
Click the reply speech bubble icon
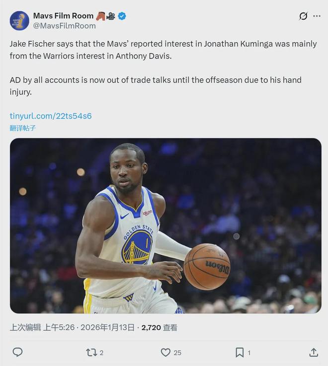pos(17,352)
